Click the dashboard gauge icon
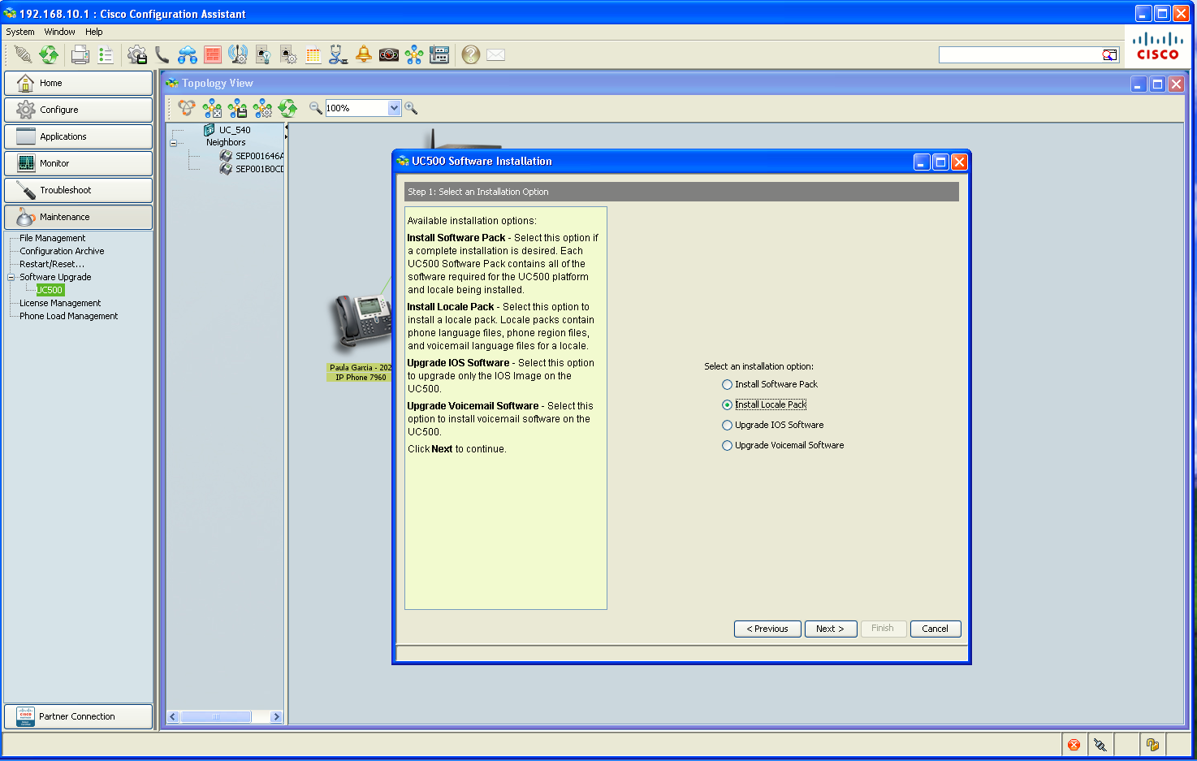 tap(389, 54)
